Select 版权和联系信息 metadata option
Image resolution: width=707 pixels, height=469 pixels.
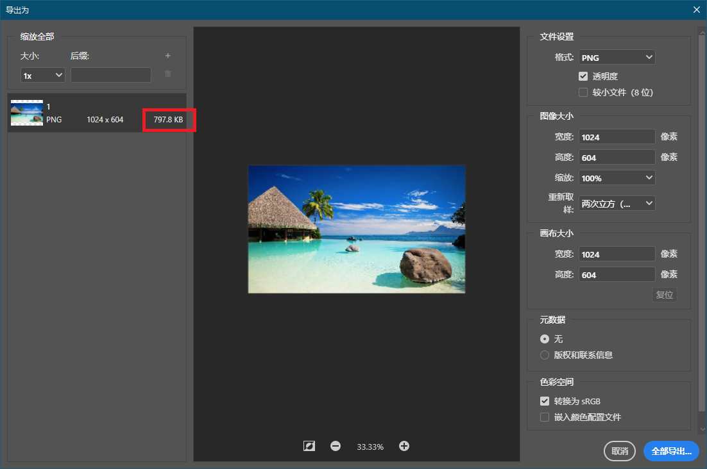[x=545, y=355]
